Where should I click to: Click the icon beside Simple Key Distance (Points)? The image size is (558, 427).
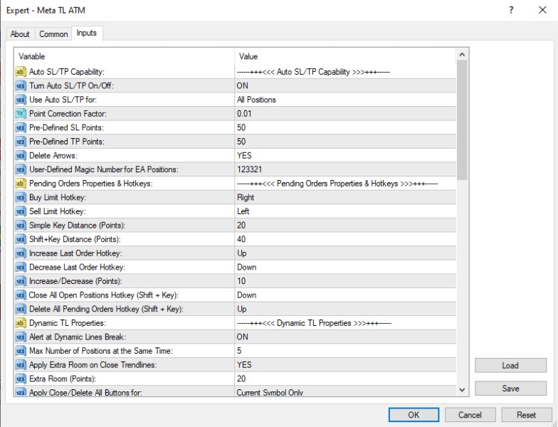(20, 225)
